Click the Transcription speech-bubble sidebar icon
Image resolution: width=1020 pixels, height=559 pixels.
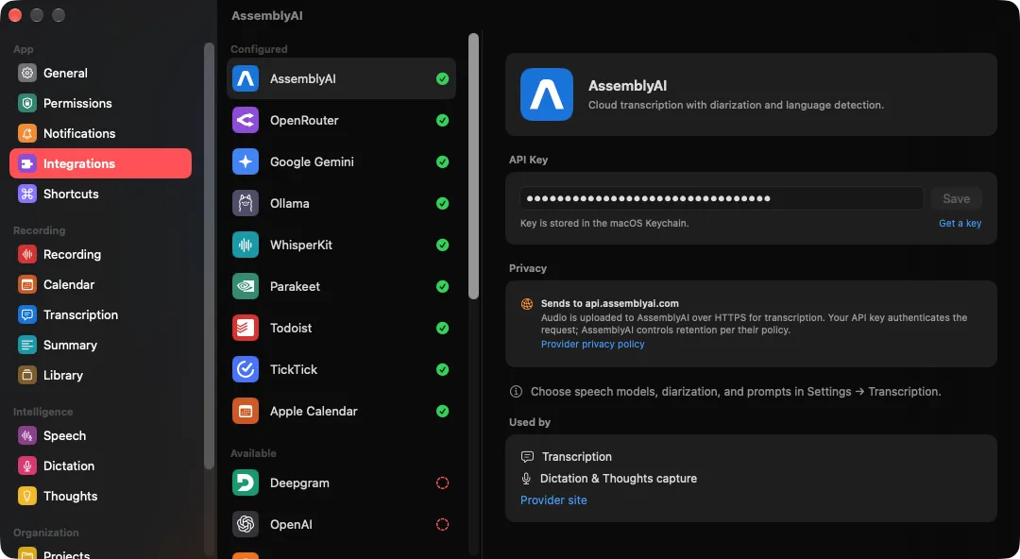tap(27, 315)
